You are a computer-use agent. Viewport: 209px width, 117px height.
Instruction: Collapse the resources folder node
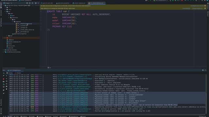point(9,18)
